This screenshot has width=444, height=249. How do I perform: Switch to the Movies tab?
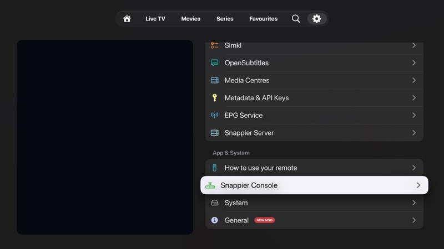pos(190,19)
